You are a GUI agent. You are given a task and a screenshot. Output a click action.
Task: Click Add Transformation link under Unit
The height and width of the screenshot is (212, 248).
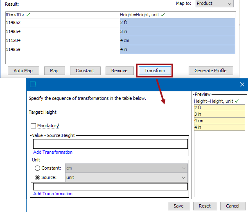coord(53,194)
